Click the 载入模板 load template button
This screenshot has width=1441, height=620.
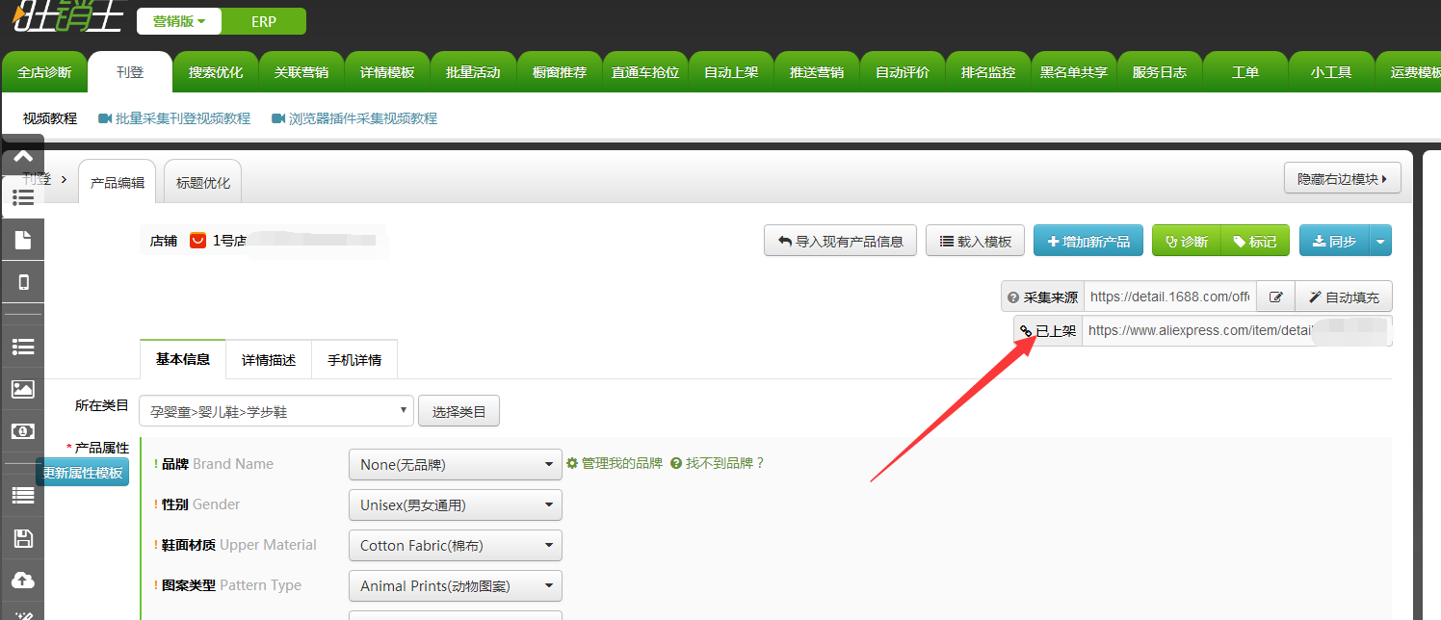tap(975, 241)
